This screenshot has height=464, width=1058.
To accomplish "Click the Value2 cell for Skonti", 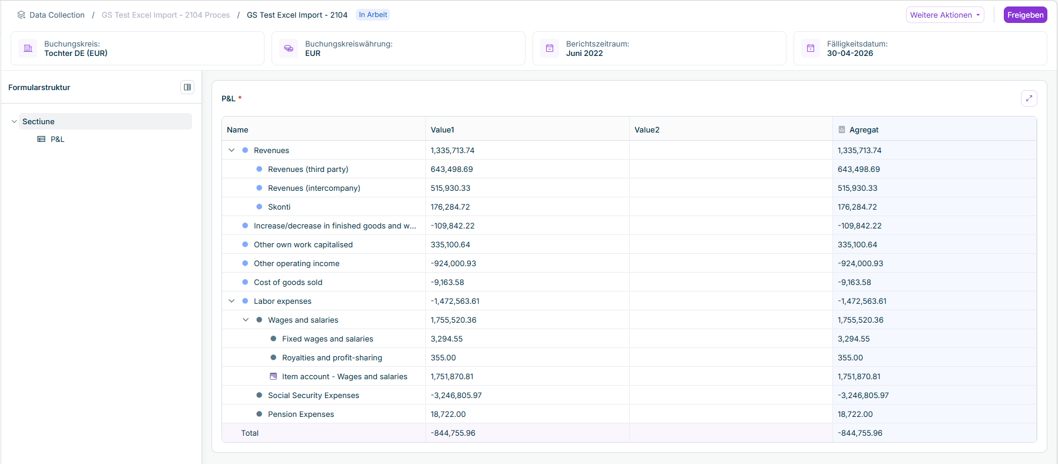I will pyautogui.click(x=730, y=207).
